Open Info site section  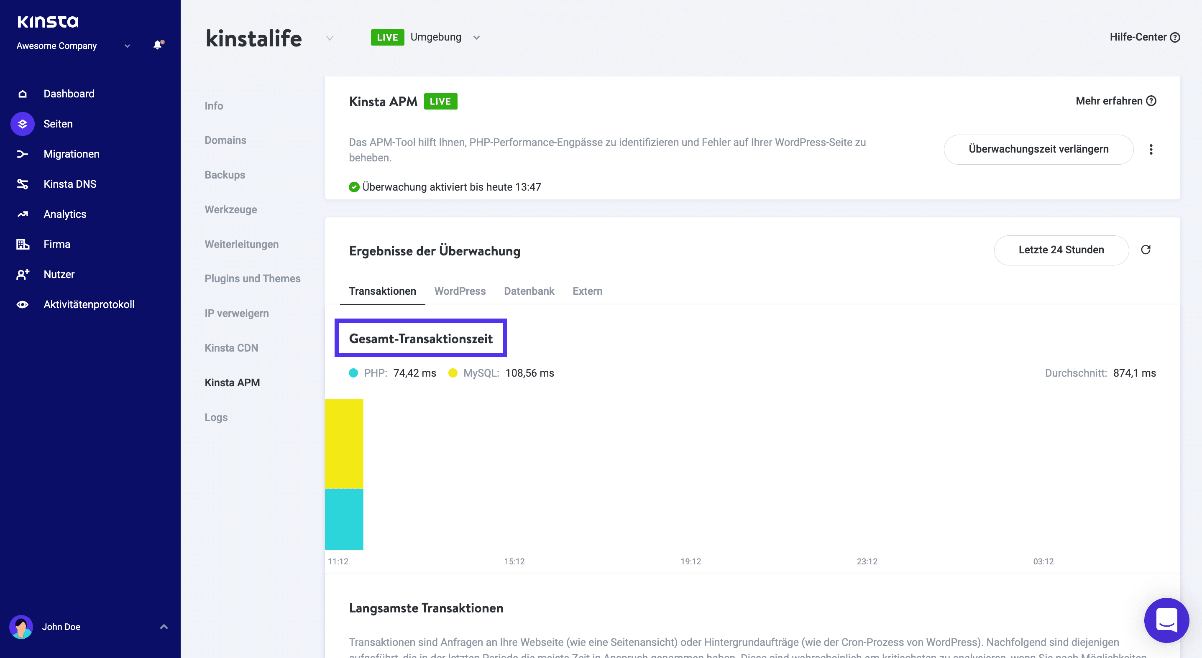(x=214, y=106)
